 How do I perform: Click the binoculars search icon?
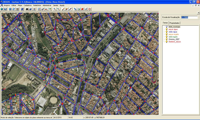(27, 9)
